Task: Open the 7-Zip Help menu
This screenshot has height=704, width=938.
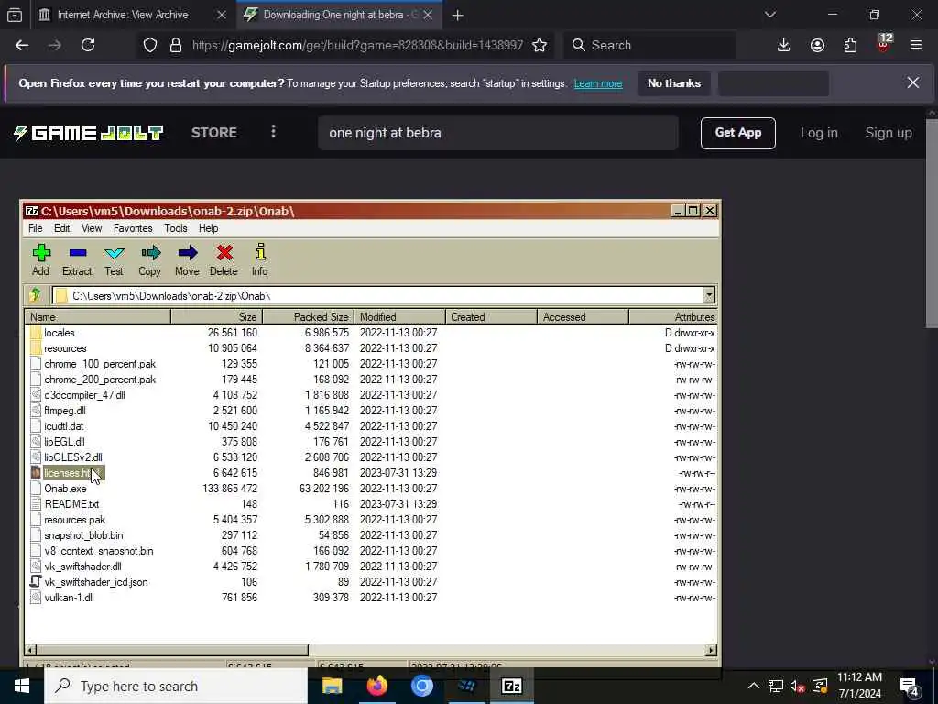Action: tap(208, 228)
